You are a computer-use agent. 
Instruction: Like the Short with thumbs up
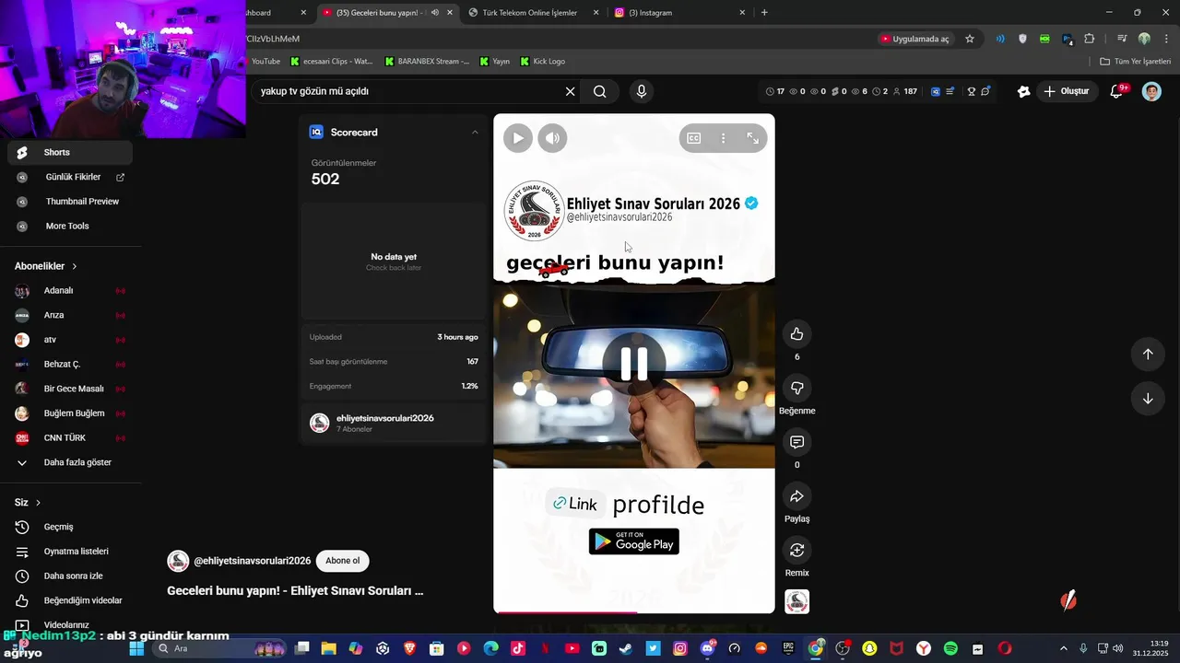tap(797, 334)
